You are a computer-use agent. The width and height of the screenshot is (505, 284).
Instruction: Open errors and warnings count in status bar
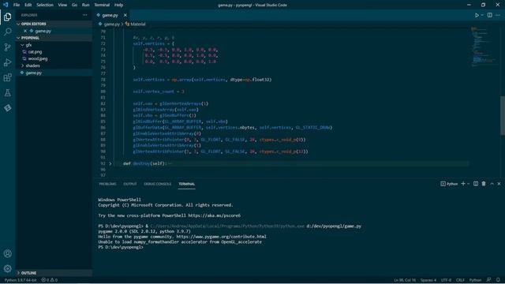coord(49,280)
